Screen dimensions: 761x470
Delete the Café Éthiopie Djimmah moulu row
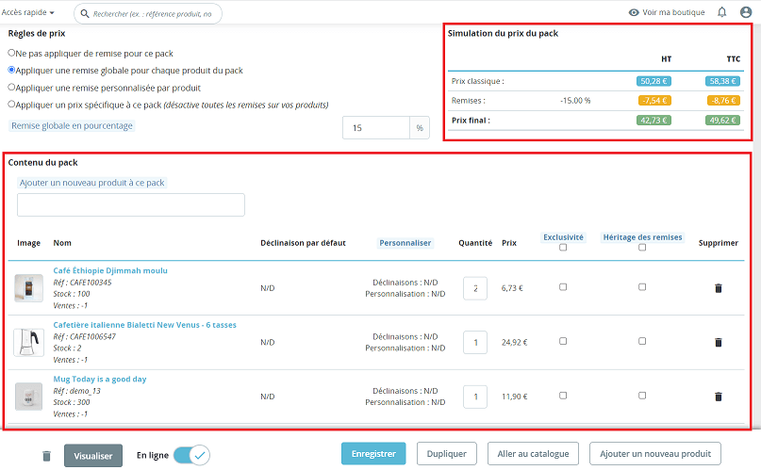pyautogui.click(x=718, y=288)
